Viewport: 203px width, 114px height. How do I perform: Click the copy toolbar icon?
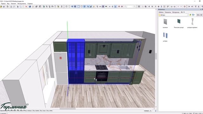(20, 6)
